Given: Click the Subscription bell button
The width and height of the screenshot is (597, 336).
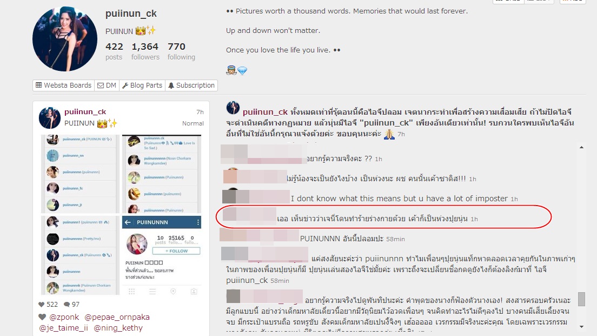Looking at the screenshot, I should point(191,85).
